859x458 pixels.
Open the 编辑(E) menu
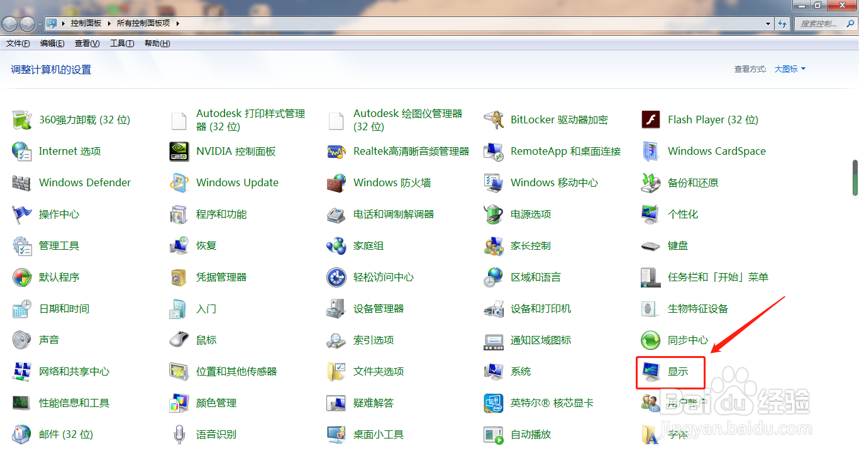pyautogui.click(x=52, y=43)
